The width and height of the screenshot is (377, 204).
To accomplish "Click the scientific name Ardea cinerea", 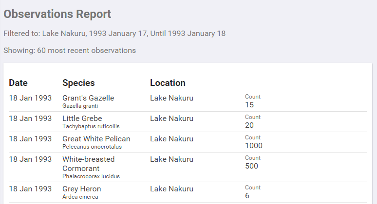I will coord(80,197).
